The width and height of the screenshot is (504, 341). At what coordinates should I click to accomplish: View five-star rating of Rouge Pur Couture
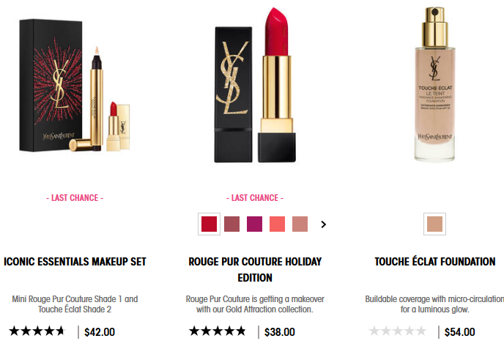coord(218,331)
